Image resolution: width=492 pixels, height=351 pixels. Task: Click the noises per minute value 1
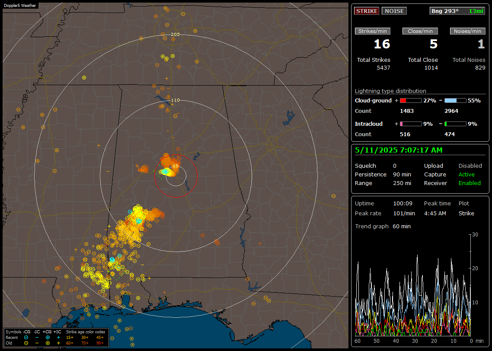(481, 44)
